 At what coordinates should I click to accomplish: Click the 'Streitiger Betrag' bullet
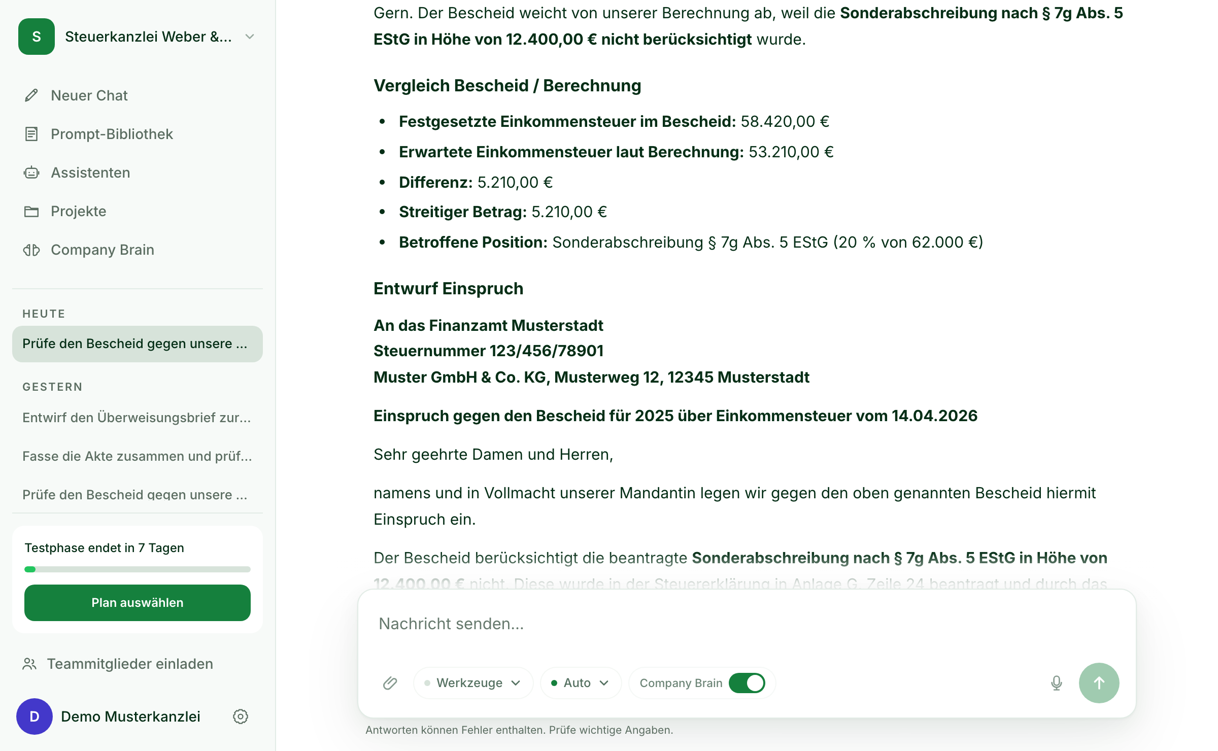point(503,212)
